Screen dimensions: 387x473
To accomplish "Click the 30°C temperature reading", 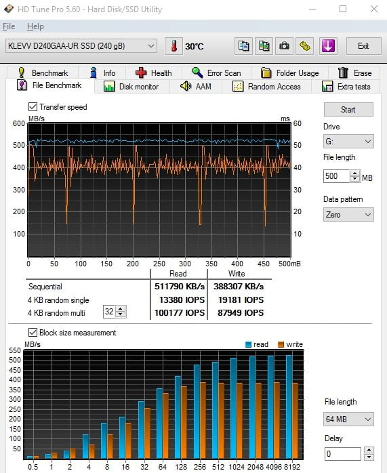I will coord(195,47).
